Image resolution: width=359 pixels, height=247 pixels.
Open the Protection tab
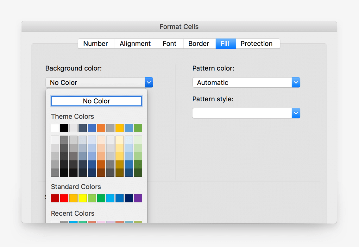(x=256, y=44)
